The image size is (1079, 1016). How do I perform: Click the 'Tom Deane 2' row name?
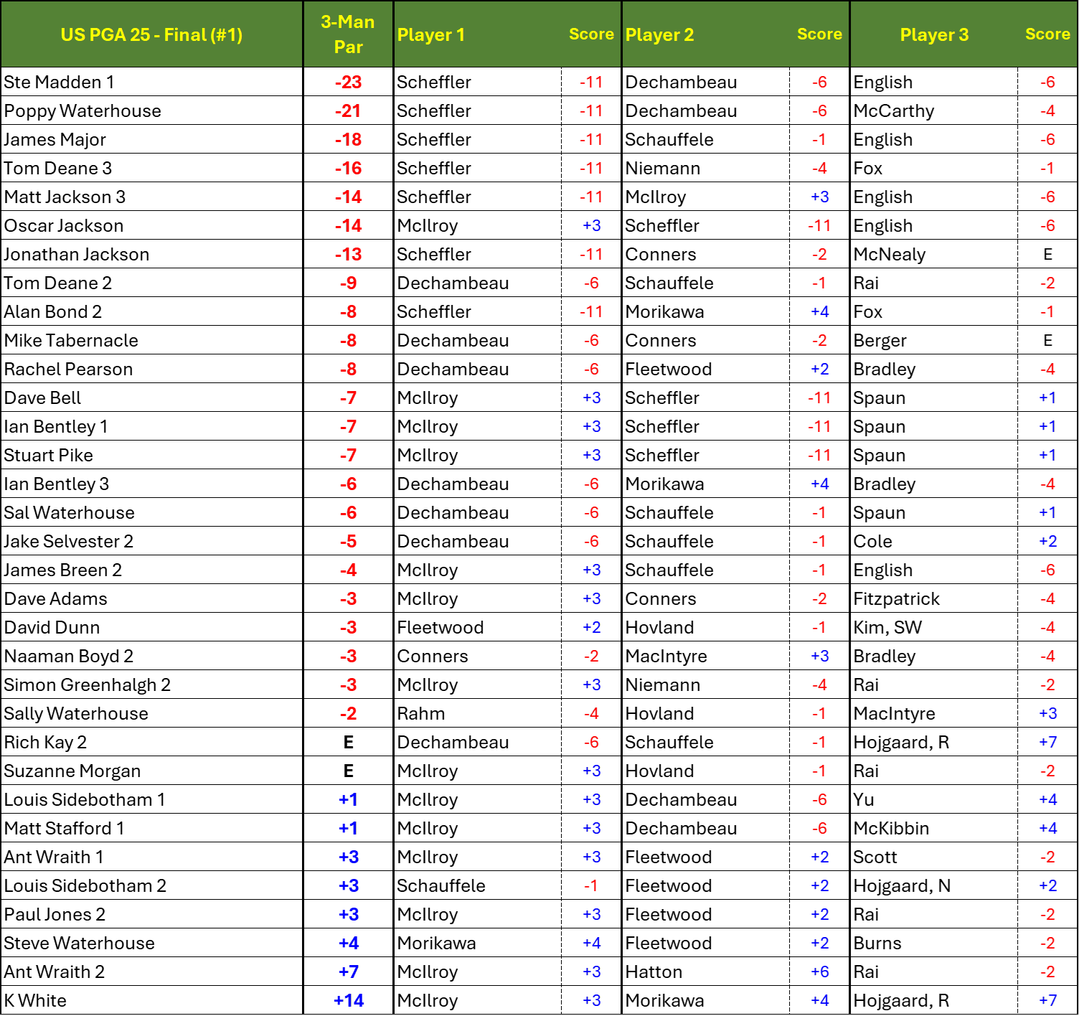(151, 283)
